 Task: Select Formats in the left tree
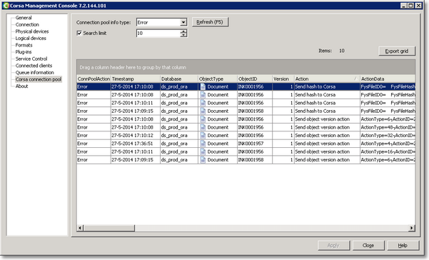point(24,45)
